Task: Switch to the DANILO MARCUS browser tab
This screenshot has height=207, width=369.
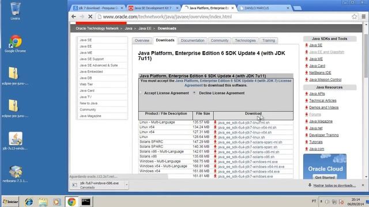Action: (x=263, y=8)
